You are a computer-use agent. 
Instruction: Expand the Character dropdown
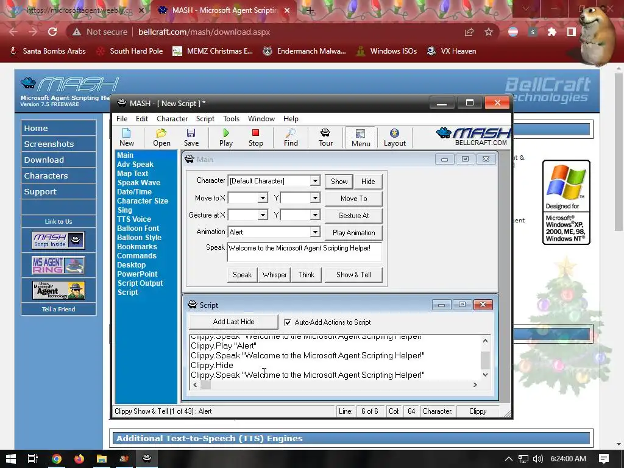coord(315,180)
